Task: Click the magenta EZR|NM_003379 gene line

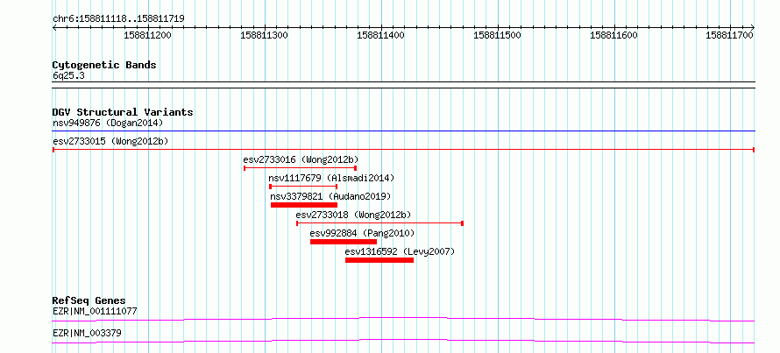Action: pos(403,341)
